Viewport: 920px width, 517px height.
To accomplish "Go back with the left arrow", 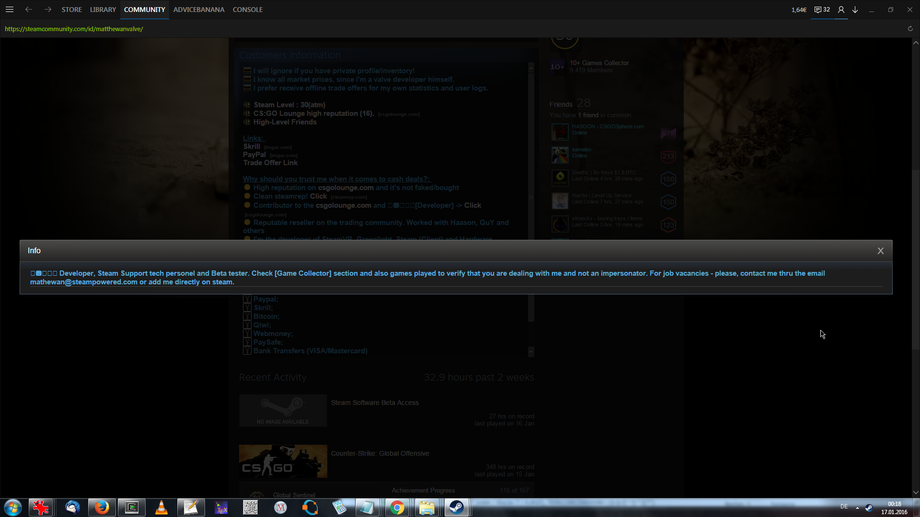I will point(29,10).
